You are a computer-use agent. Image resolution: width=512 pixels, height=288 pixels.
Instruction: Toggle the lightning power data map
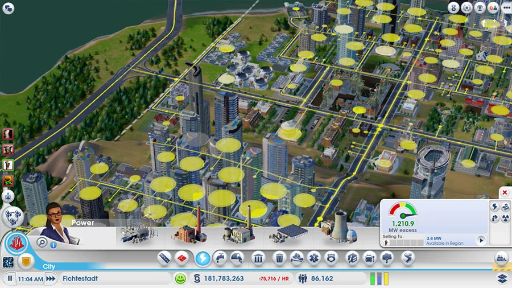495,207
